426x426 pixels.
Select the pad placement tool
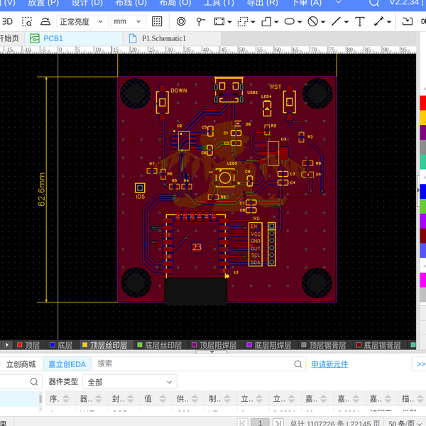click(x=200, y=21)
